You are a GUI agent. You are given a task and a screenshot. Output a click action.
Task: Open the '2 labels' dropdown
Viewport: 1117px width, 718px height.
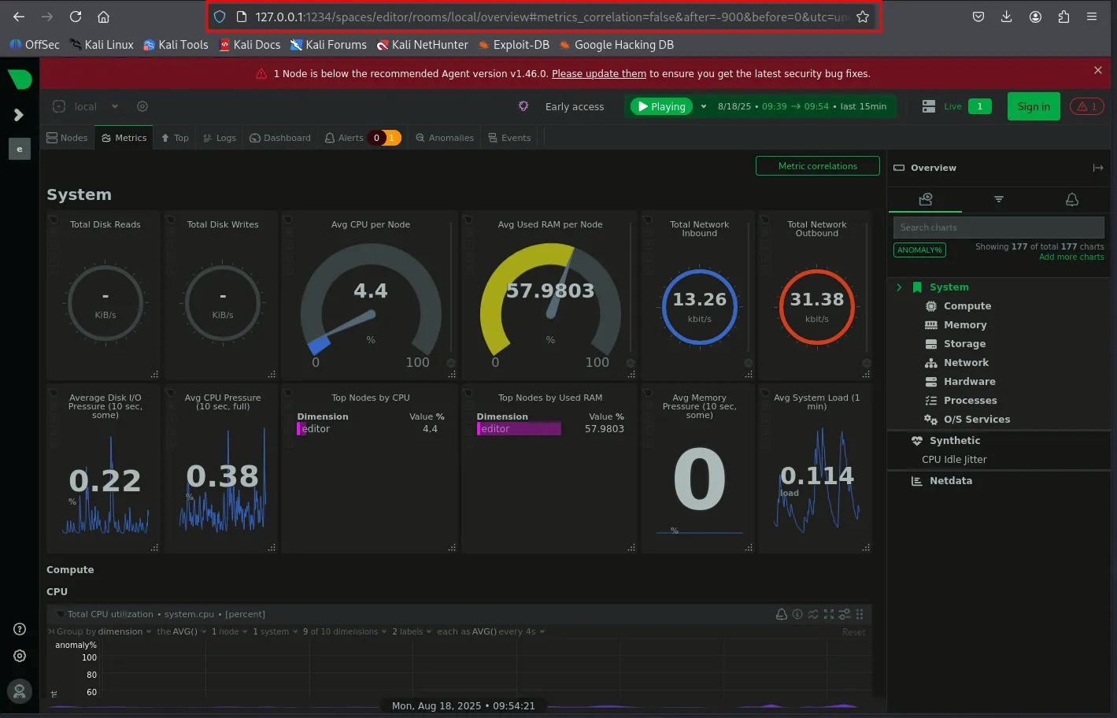[412, 631]
